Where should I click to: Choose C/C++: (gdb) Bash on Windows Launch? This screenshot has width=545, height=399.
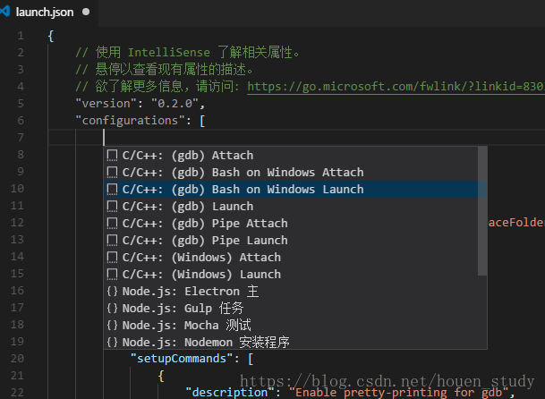click(x=291, y=189)
